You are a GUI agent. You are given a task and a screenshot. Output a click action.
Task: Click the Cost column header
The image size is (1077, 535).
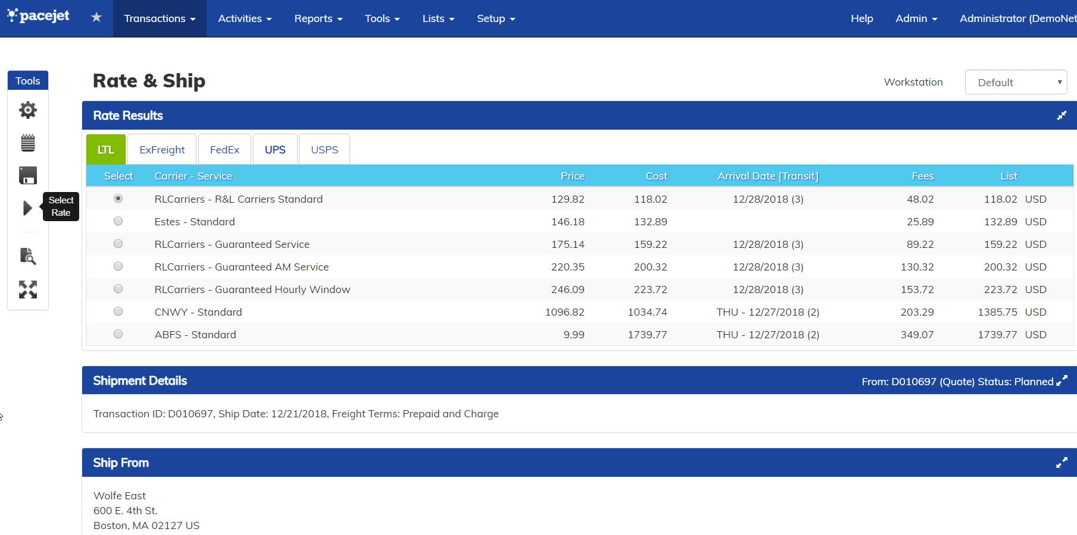click(656, 176)
